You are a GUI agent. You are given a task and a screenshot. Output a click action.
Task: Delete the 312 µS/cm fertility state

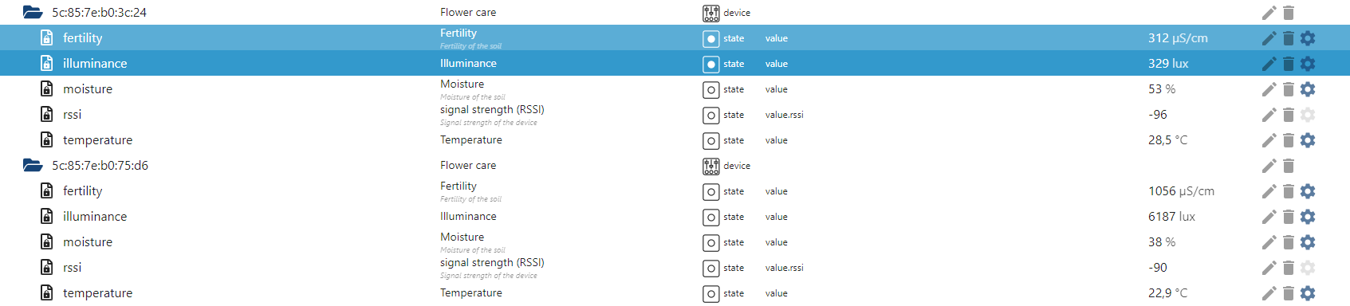pyautogui.click(x=1289, y=38)
